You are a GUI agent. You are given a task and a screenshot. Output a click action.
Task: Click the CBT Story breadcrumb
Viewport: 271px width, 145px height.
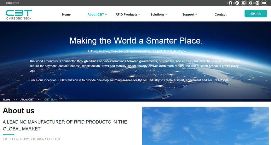(x=50, y=100)
